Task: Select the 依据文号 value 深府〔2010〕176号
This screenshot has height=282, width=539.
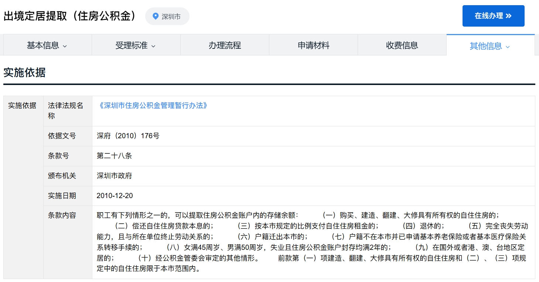Action: (x=127, y=136)
